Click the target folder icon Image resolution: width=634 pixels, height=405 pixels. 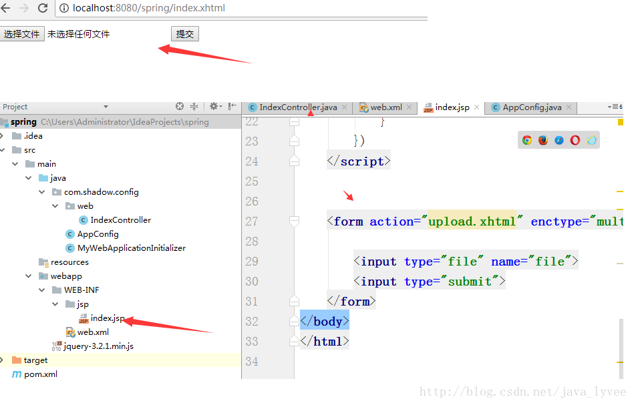17,360
